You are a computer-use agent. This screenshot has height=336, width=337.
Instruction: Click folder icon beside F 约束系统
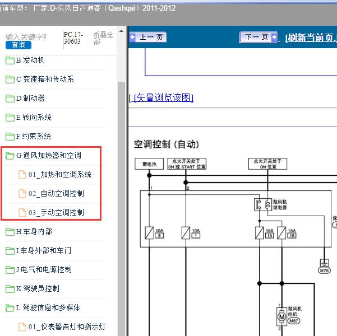click(x=10, y=137)
